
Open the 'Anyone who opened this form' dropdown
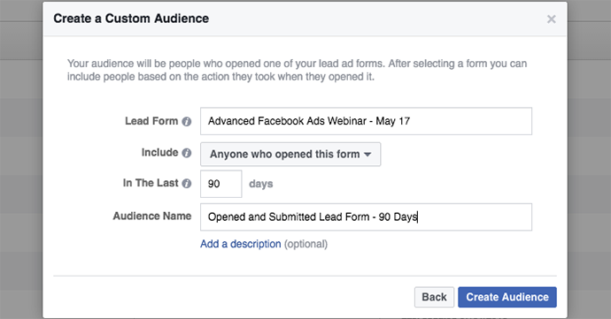coord(290,154)
